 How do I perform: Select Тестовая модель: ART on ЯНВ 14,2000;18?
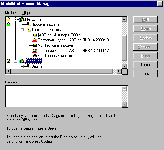(73, 40)
